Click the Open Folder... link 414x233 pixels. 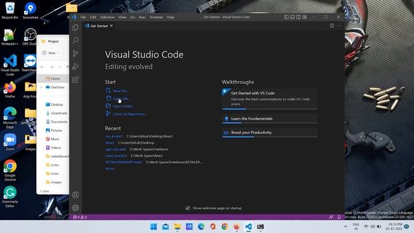click(124, 106)
